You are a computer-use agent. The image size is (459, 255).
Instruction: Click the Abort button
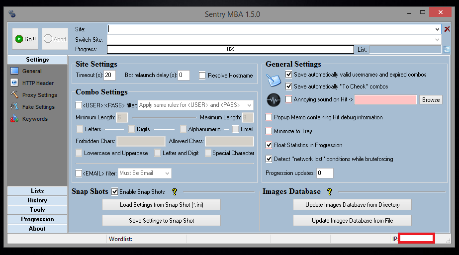pyautogui.click(x=55, y=39)
